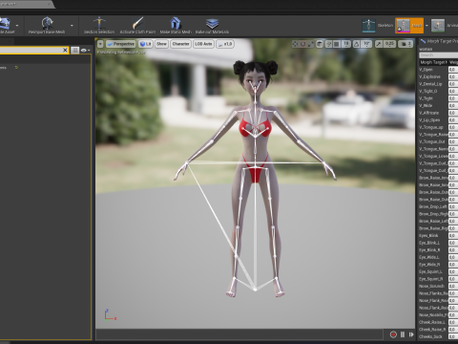This screenshot has height=344, width=458.
Task: Open the Perspective view dropdown
Action: [121, 44]
